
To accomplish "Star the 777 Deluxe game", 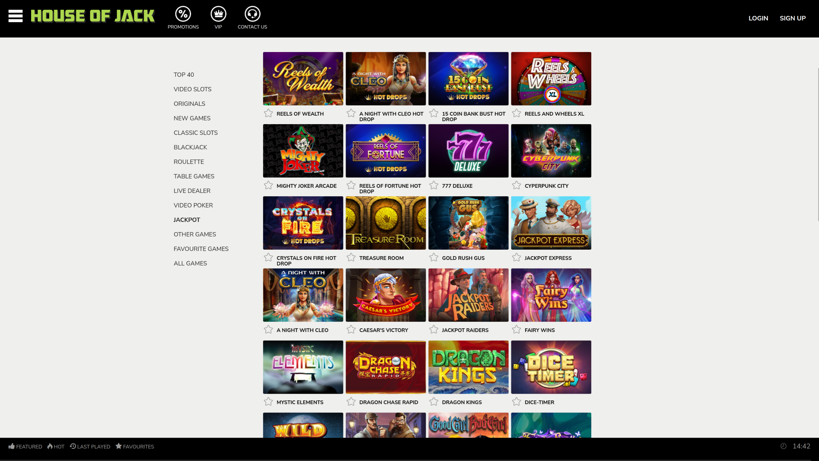I will tap(434, 185).
